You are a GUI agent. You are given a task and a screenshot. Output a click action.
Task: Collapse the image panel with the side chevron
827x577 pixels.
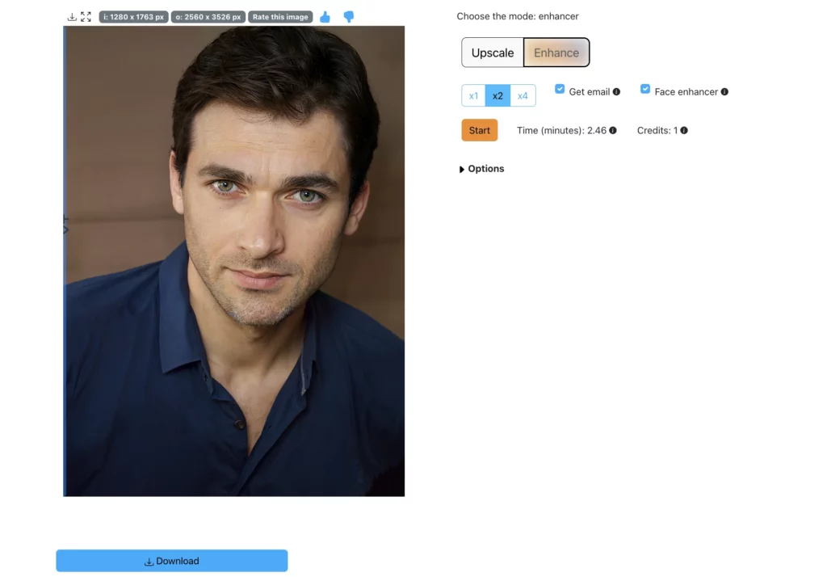tap(65, 229)
